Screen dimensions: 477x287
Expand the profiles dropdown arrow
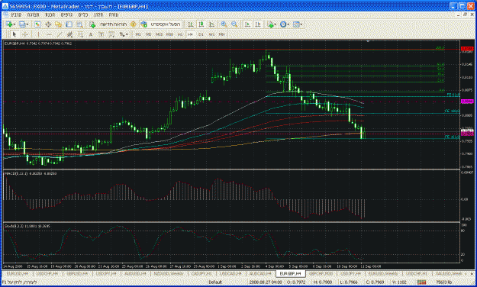(27, 24)
